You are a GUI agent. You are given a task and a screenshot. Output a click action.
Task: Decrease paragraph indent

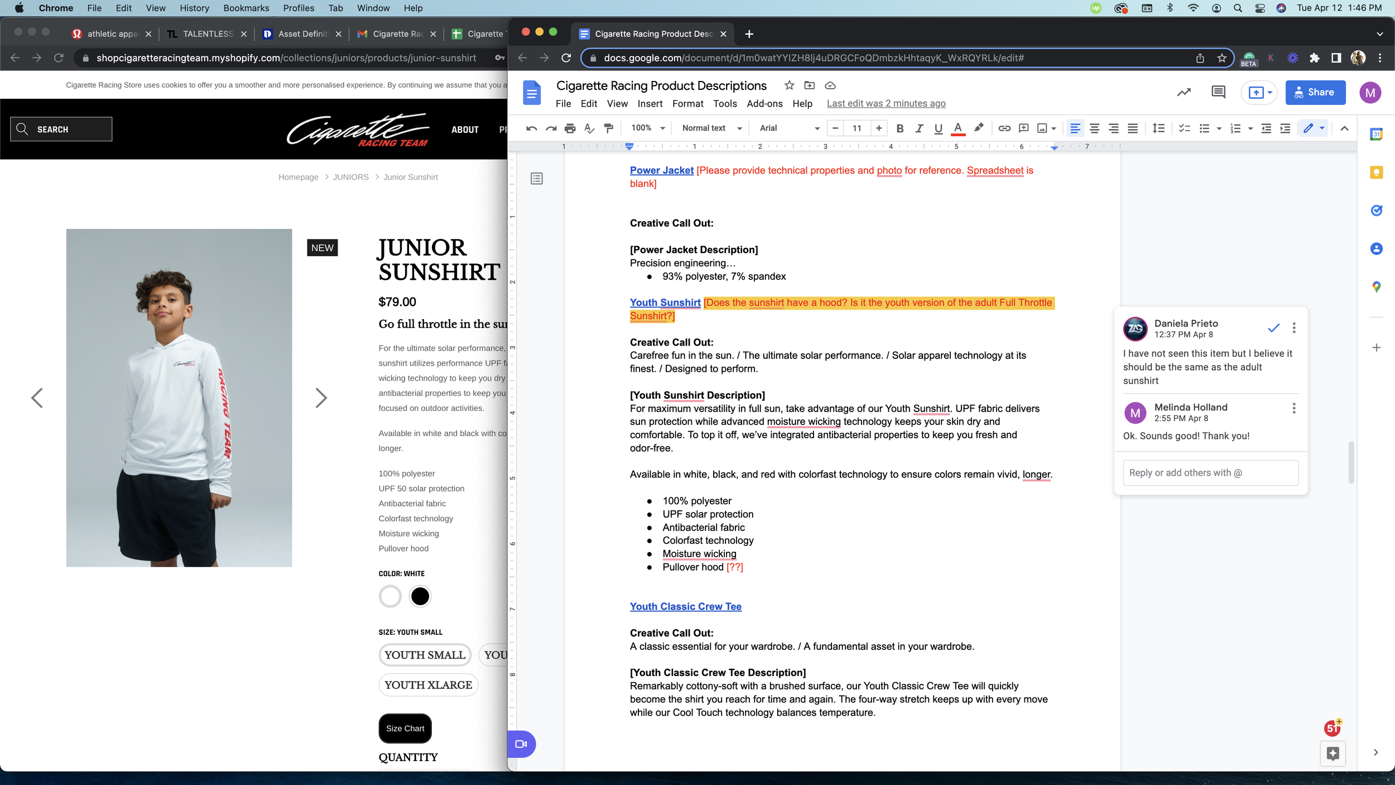point(1266,128)
